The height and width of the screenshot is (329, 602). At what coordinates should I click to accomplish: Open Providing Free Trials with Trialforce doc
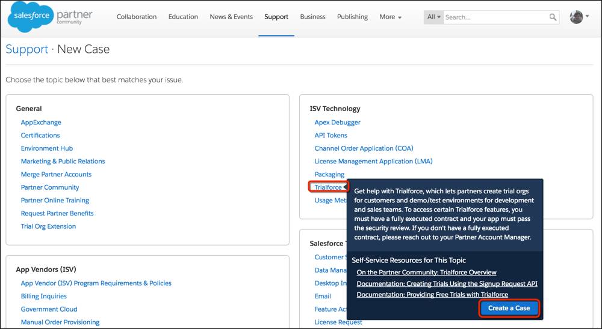[x=432, y=295]
